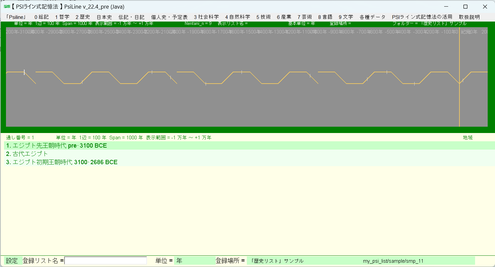Click the path my_psi_list/sample/smp_11
Screen dimensions: 495x267
[x=393, y=261]
